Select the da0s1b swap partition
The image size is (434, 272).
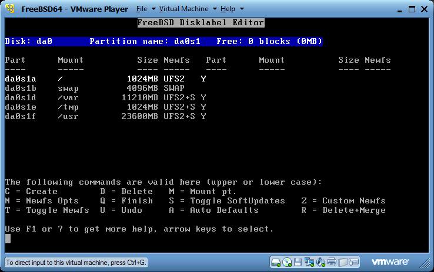[95, 89]
